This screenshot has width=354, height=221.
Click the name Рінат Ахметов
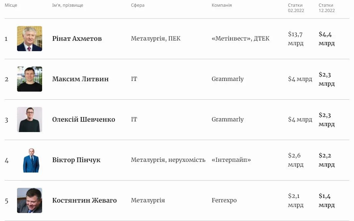[77, 39]
